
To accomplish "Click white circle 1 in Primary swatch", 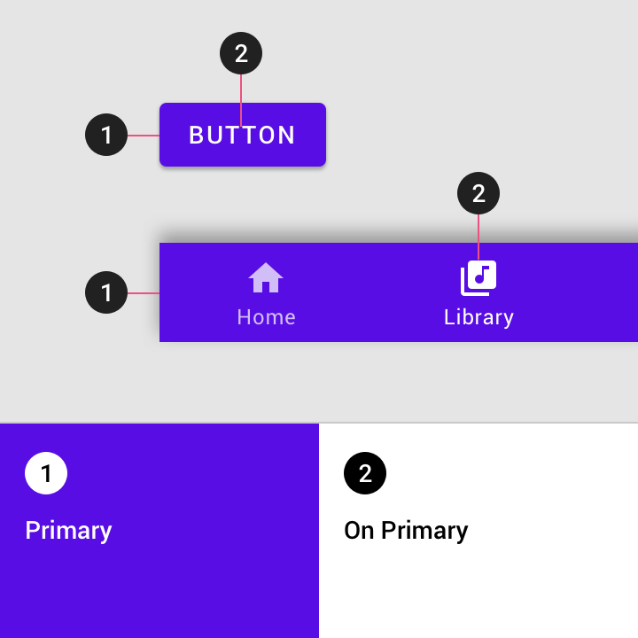I will coord(46,473).
